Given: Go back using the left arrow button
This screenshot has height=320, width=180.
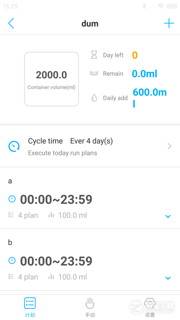Looking at the screenshot, I should click(x=11, y=23).
